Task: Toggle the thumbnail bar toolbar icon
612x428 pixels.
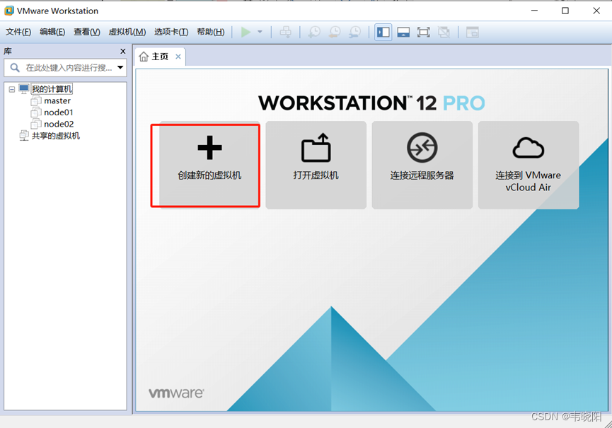Action: pyautogui.click(x=403, y=32)
